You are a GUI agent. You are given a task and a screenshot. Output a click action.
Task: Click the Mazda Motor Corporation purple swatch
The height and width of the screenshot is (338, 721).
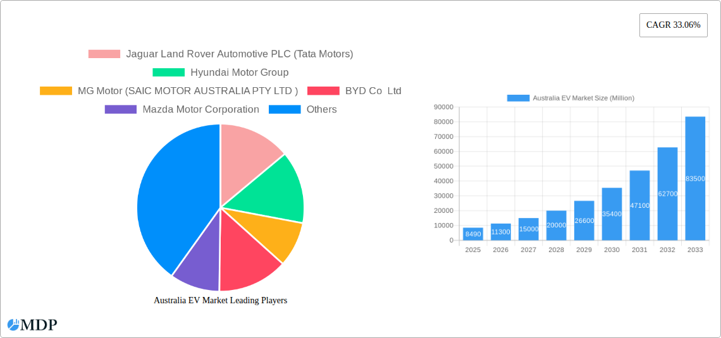click(121, 109)
